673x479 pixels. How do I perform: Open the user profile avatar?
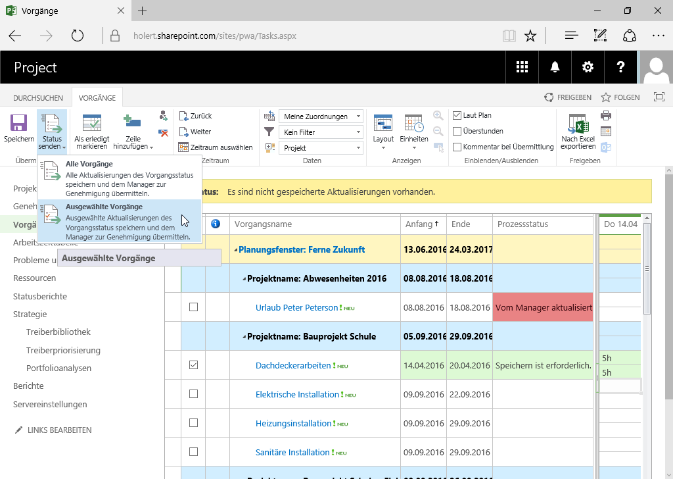657,67
